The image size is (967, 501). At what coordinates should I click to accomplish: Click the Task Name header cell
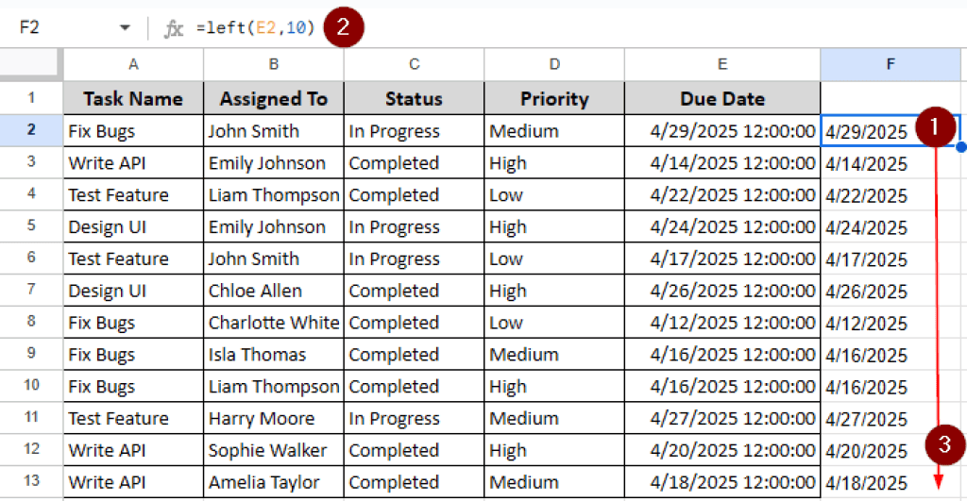click(x=133, y=98)
